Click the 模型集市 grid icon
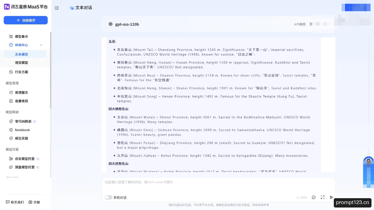374x210 pixels. point(11,36)
